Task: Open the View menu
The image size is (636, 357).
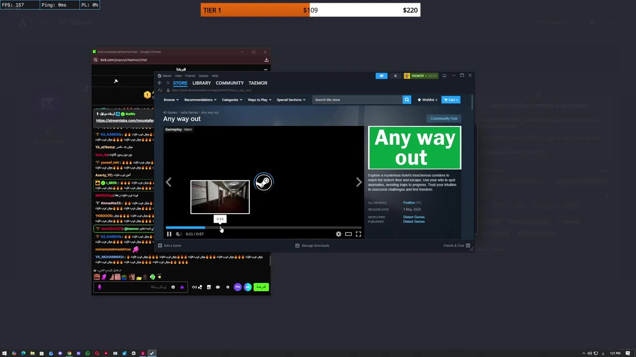Action: pyautogui.click(x=178, y=76)
